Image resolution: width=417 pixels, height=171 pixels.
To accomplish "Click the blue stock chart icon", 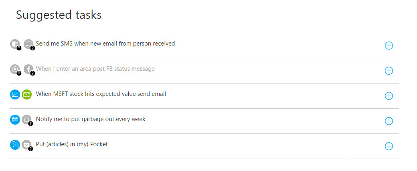I will pyautogui.click(x=15, y=94).
